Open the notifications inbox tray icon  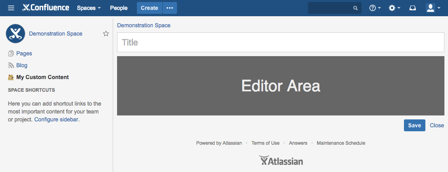coord(413,8)
